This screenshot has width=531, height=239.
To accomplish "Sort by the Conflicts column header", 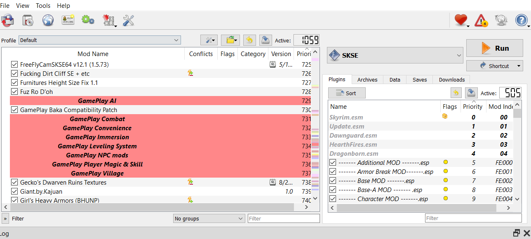I will 201,54.
